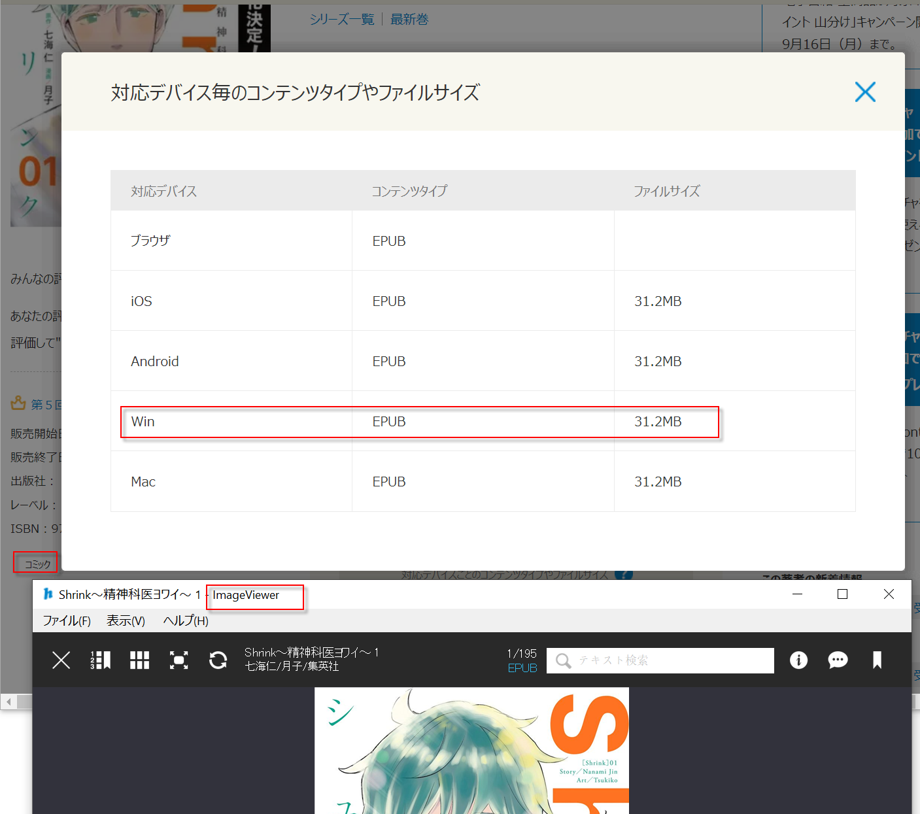Open the ヘルプ(H) menu

pyautogui.click(x=186, y=620)
